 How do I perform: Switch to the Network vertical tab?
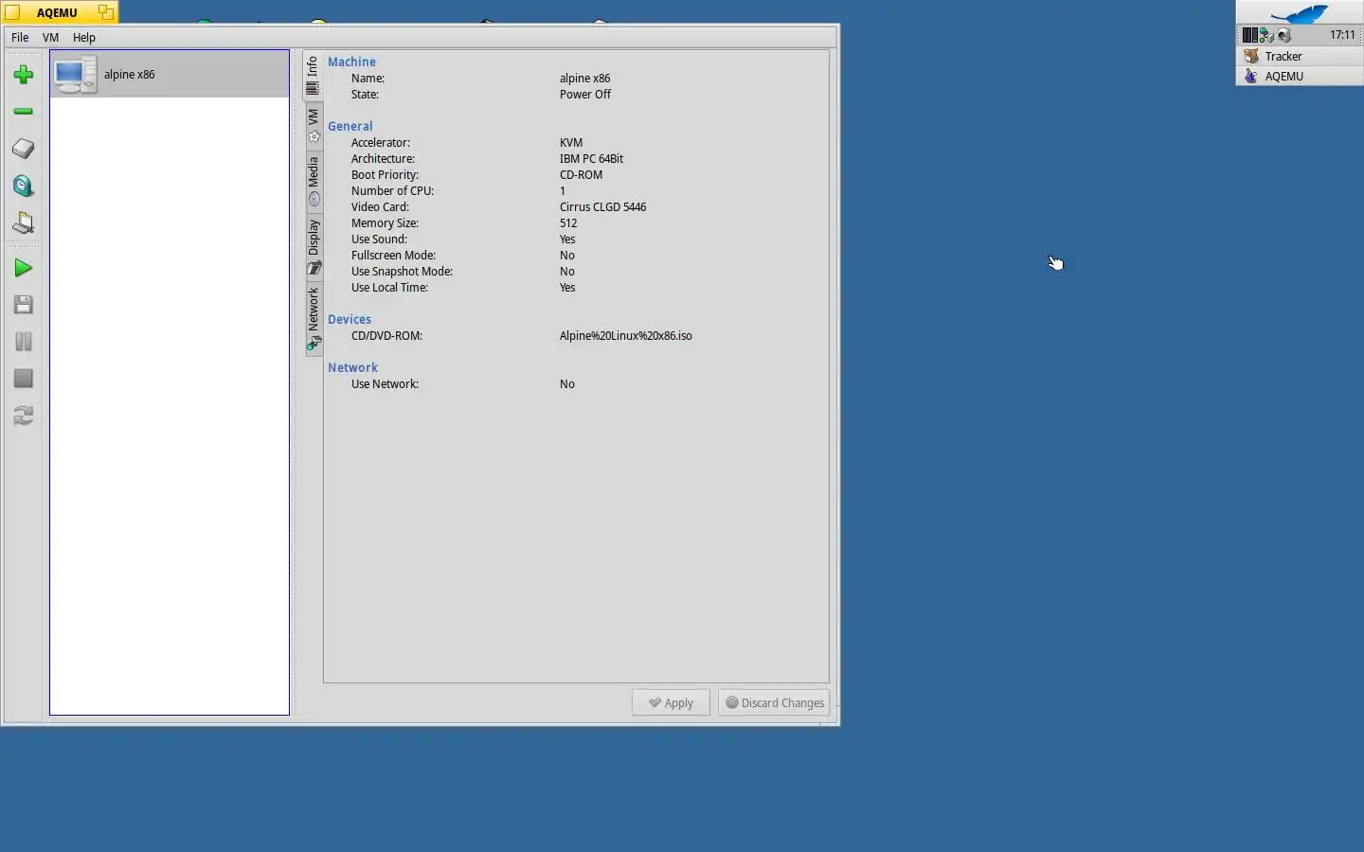(313, 319)
